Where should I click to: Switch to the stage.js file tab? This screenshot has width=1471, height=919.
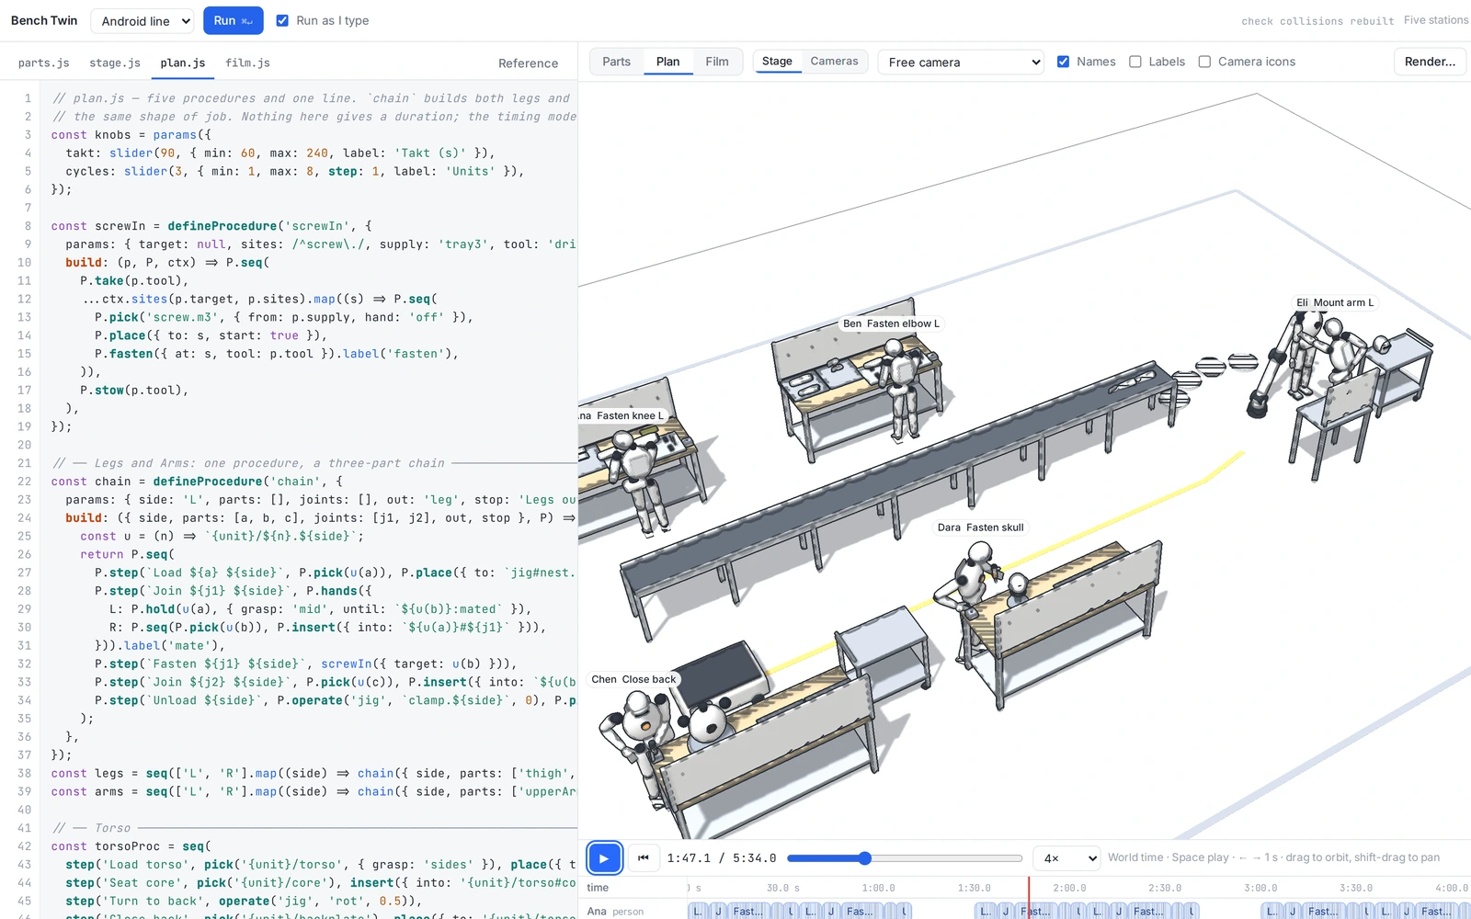[115, 62]
